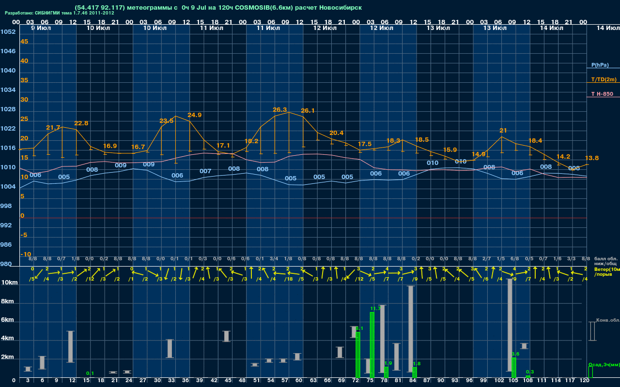The image size is (620, 387).
Task: Click the 'Ветер(10м) /порыв' legend text
Action: pyautogui.click(x=607, y=271)
